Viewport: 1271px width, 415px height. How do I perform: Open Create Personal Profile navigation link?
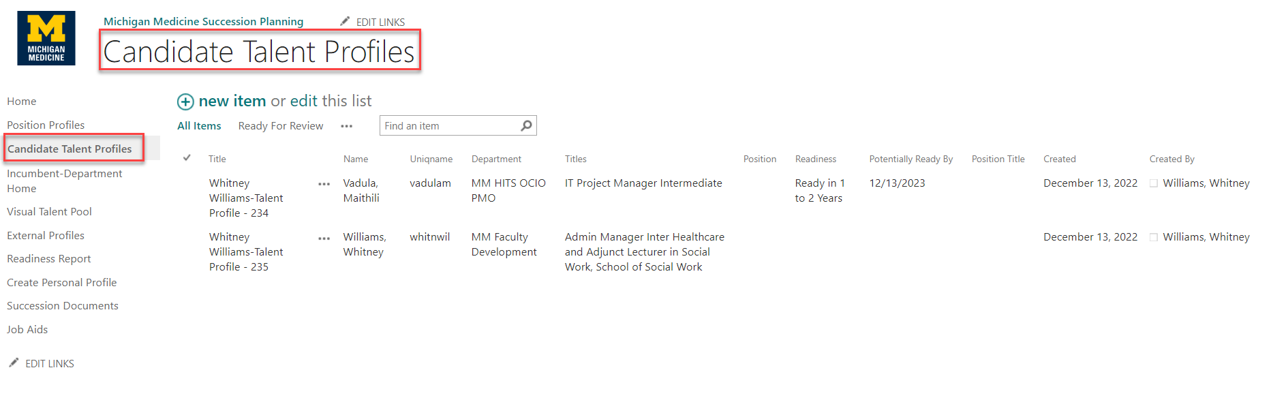point(62,283)
